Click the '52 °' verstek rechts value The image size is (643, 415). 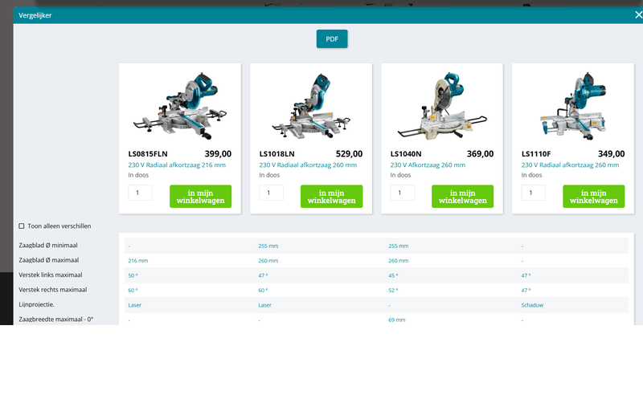click(393, 290)
